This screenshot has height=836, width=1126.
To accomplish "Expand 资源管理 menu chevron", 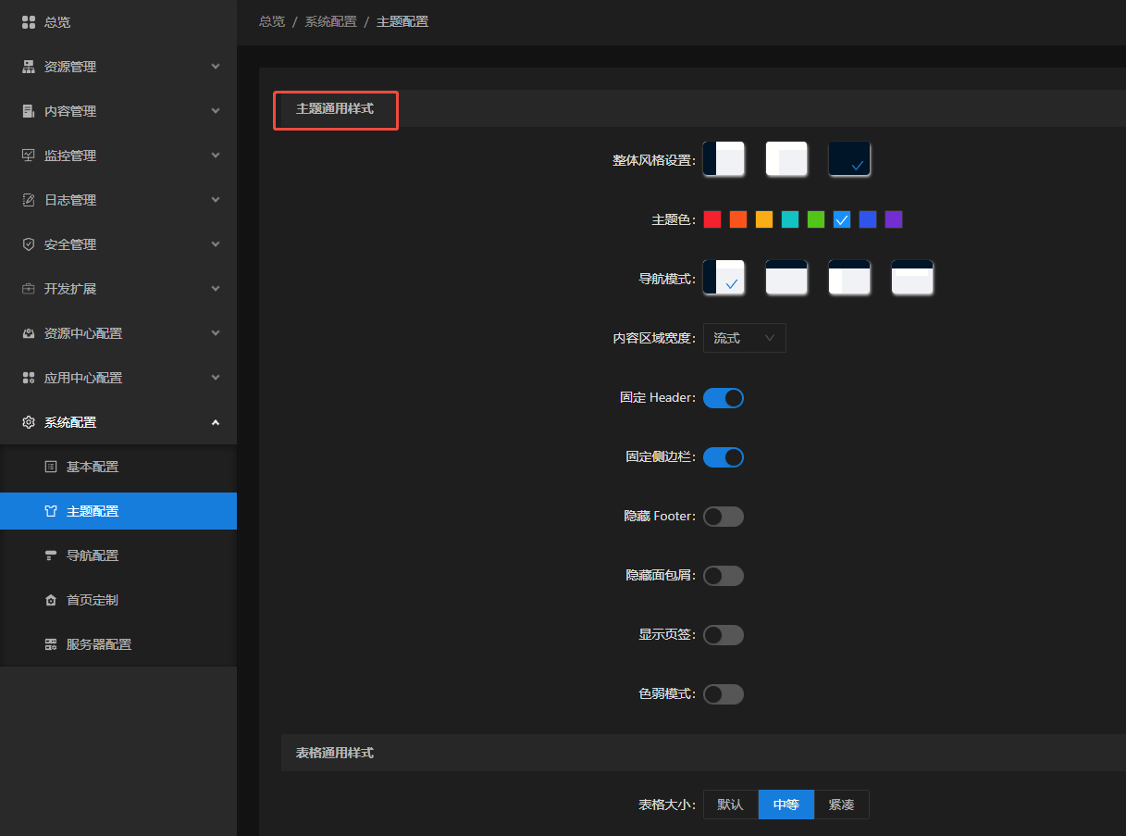I will 216,67.
